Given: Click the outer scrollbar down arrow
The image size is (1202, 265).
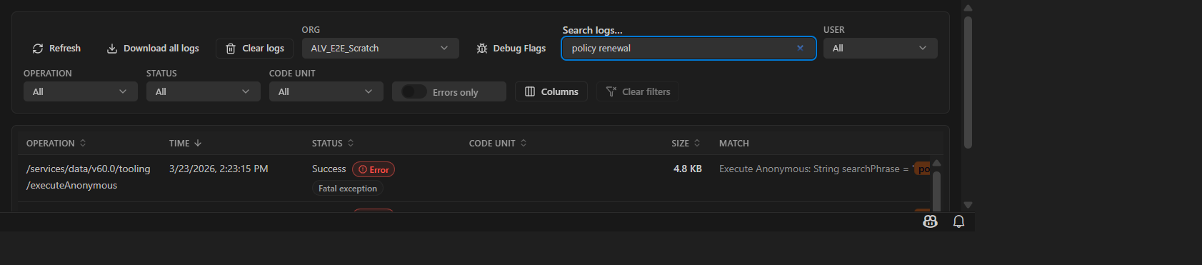Looking at the screenshot, I should pos(968,205).
